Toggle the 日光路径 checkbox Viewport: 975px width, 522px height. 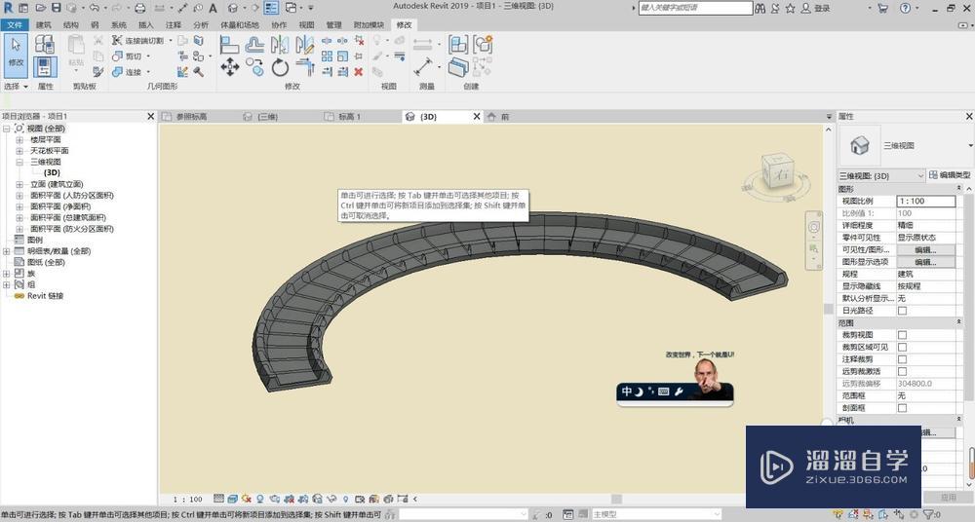[x=902, y=310]
